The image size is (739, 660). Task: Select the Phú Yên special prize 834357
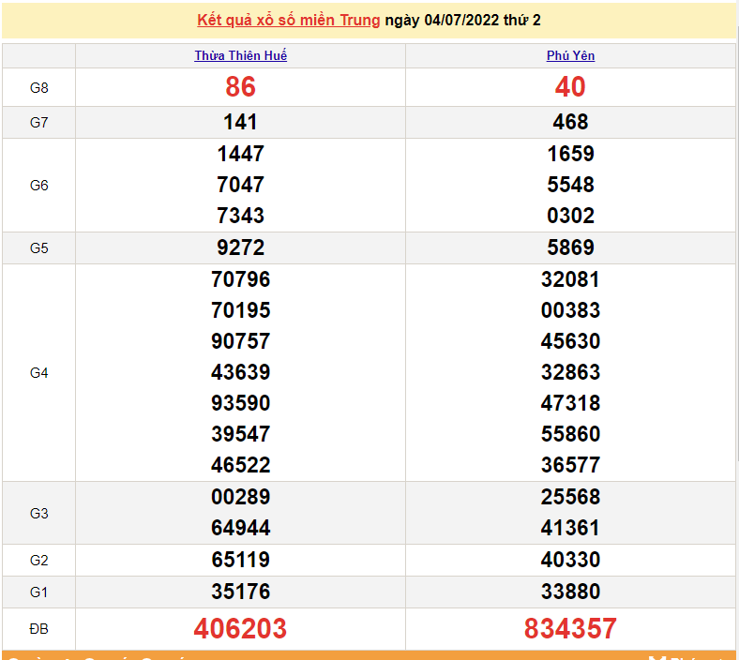pyautogui.click(x=570, y=628)
